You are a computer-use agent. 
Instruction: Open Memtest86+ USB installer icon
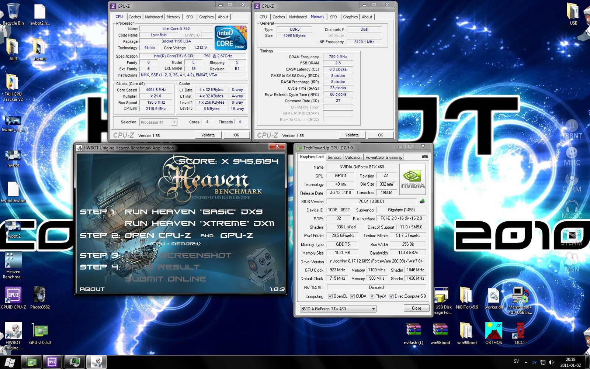point(520,300)
